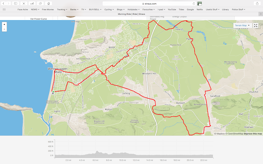Click the strava.com address field
The width and height of the screenshot is (263, 164).
(149, 4)
